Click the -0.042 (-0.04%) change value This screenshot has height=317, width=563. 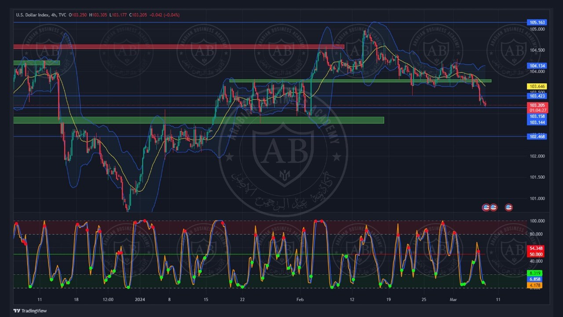point(164,15)
